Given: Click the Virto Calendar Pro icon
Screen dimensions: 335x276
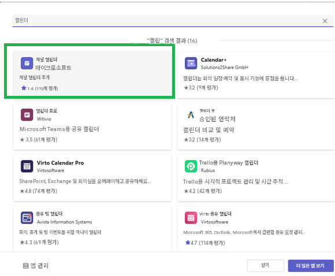Looking at the screenshot, I should (x=27, y=166).
